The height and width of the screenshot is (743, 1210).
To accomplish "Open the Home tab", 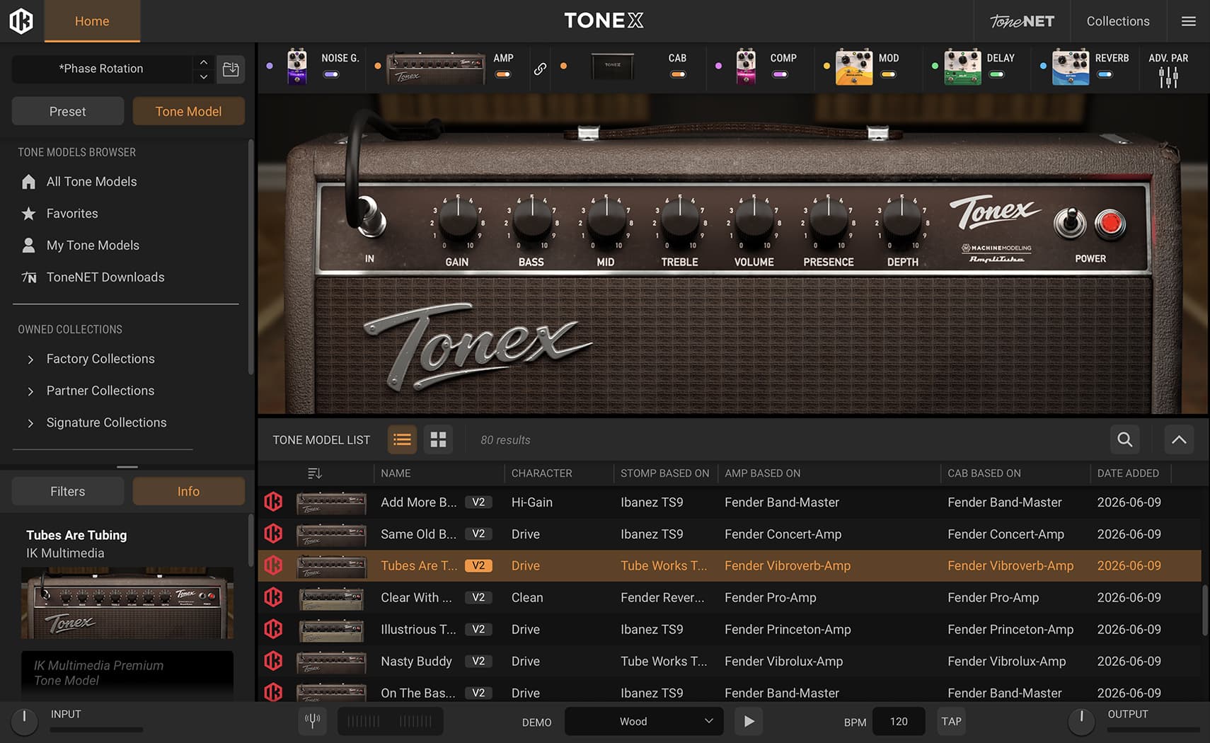I will [x=92, y=21].
